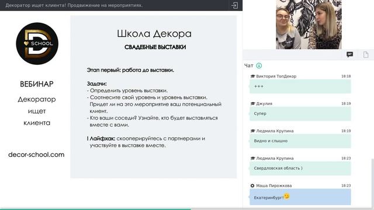Click sender name Маша Пирожкова
374x210 pixels.
[274, 185]
